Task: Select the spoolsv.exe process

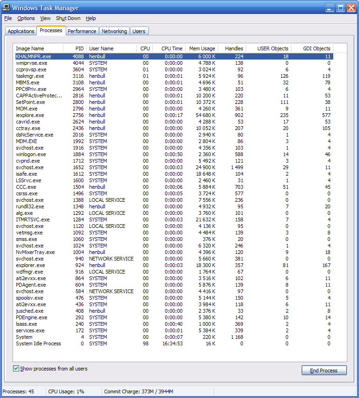Action: point(174,298)
